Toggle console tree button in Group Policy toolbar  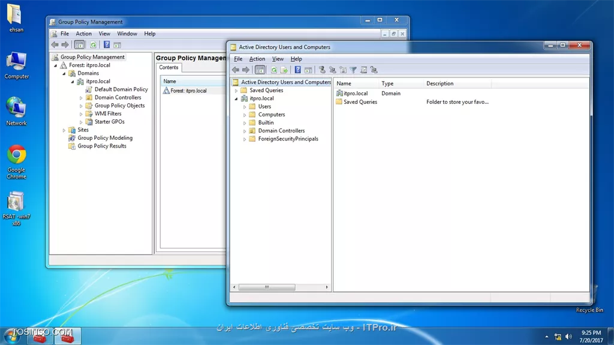[x=80, y=44]
